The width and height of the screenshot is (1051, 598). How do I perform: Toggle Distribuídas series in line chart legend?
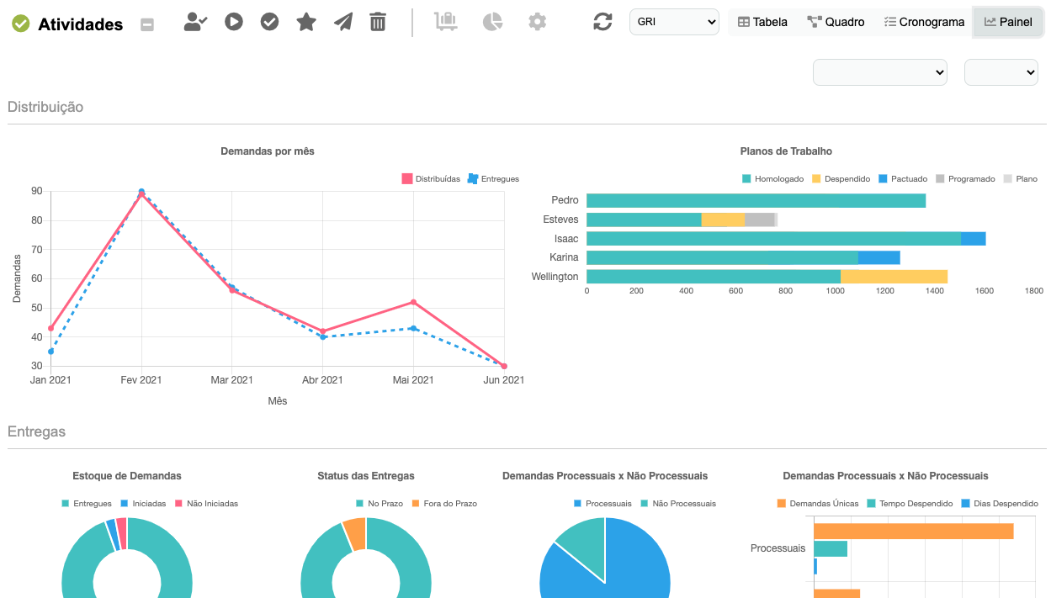click(x=431, y=179)
